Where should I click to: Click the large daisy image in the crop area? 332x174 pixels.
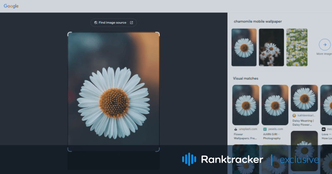113,92
